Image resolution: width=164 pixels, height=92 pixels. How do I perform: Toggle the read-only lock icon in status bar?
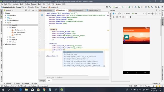pyautogui.click(x=153, y=86)
